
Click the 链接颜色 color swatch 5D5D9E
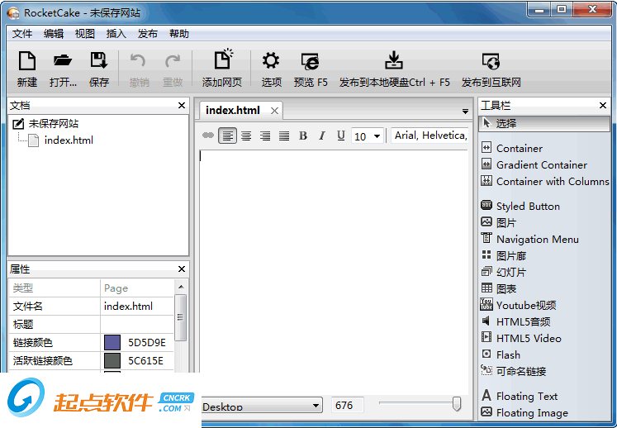[x=112, y=343]
